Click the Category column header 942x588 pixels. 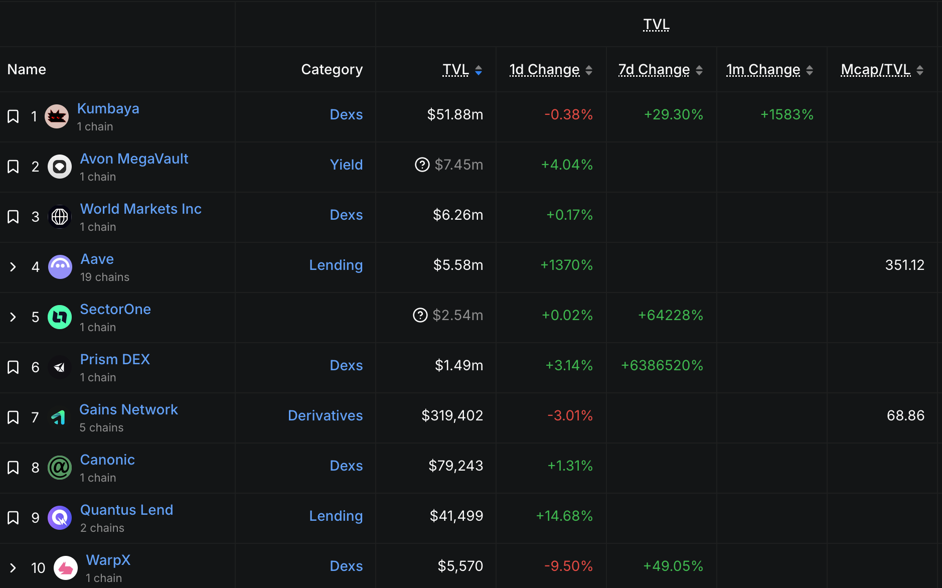(332, 69)
